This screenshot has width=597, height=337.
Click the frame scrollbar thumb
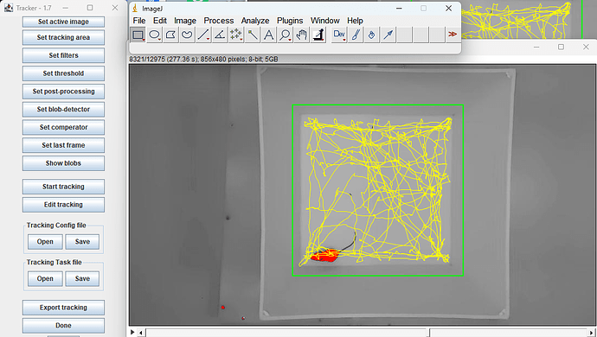coord(428,333)
